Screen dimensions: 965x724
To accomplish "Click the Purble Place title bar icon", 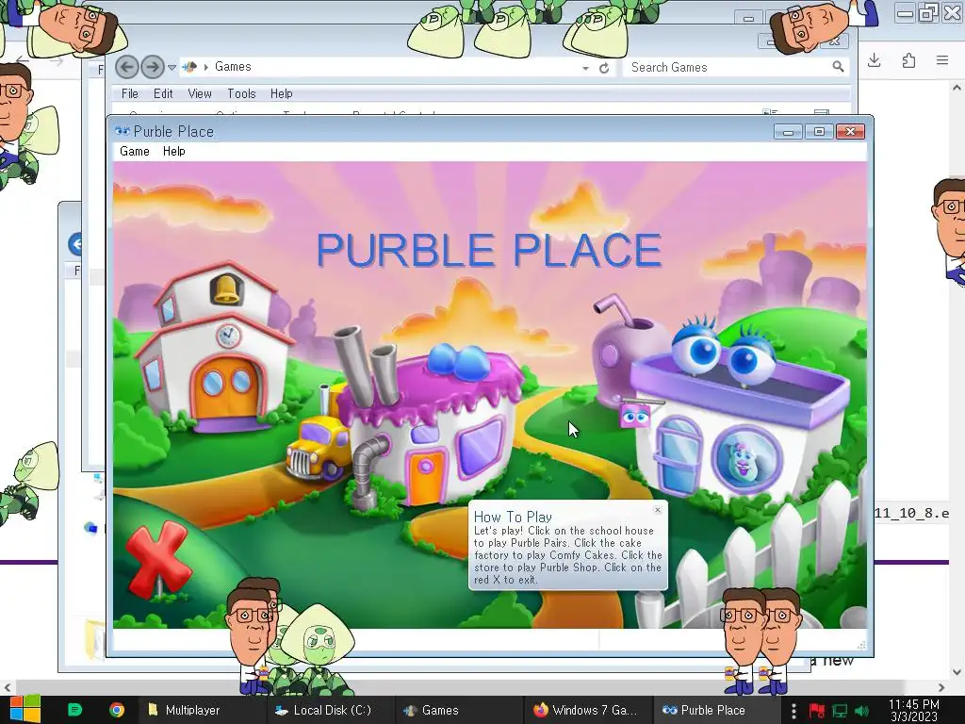I will pos(122,131).
